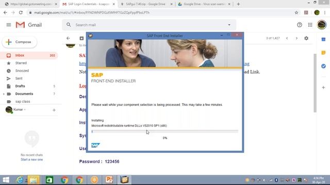The image size is (330, 185).
Task: Click the search magnifier icon in Gmail
Action: click(69, 25)
